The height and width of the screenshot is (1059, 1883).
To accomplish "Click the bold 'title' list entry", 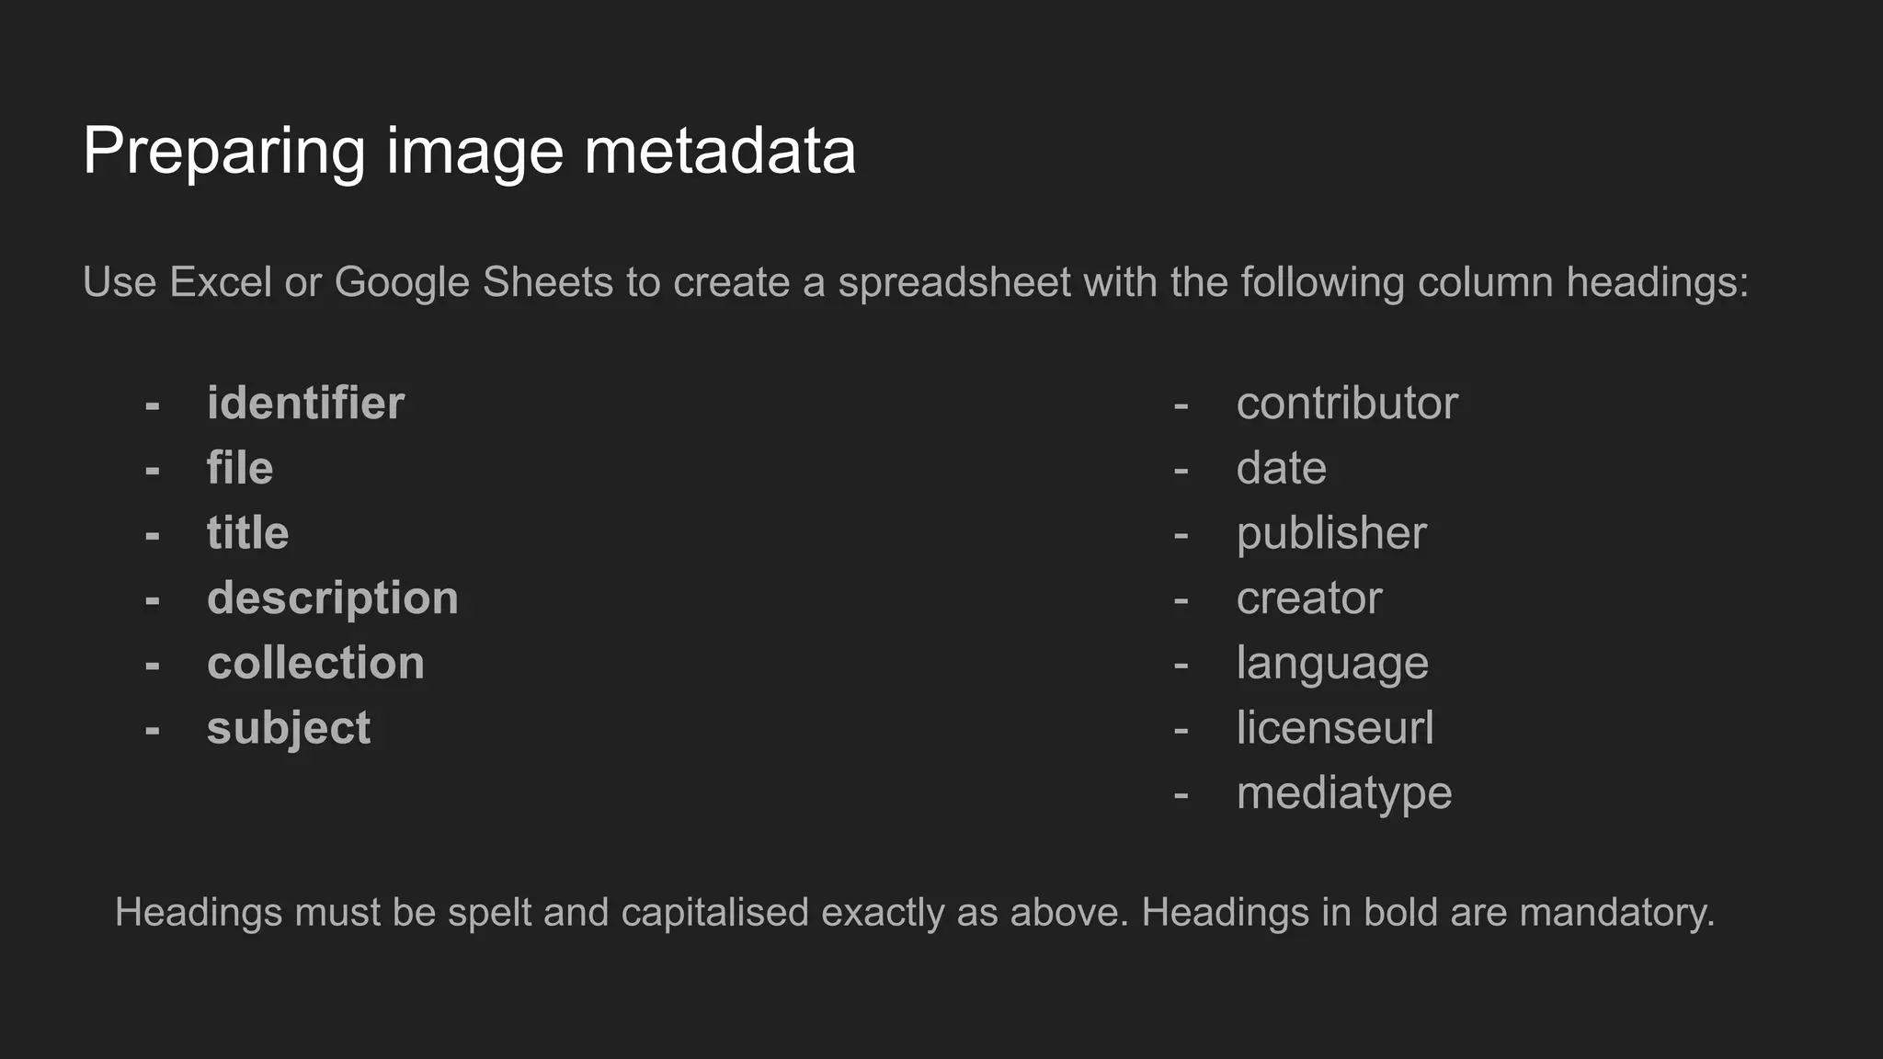I will pos(247,533).
